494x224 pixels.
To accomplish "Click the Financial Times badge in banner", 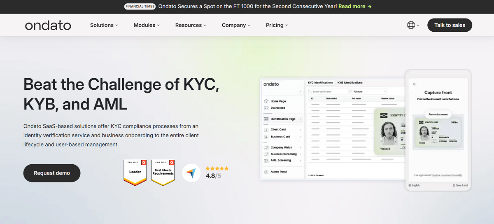I will [140, 7].
